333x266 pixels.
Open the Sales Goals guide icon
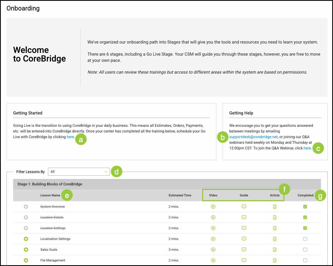tap(244, 250)
